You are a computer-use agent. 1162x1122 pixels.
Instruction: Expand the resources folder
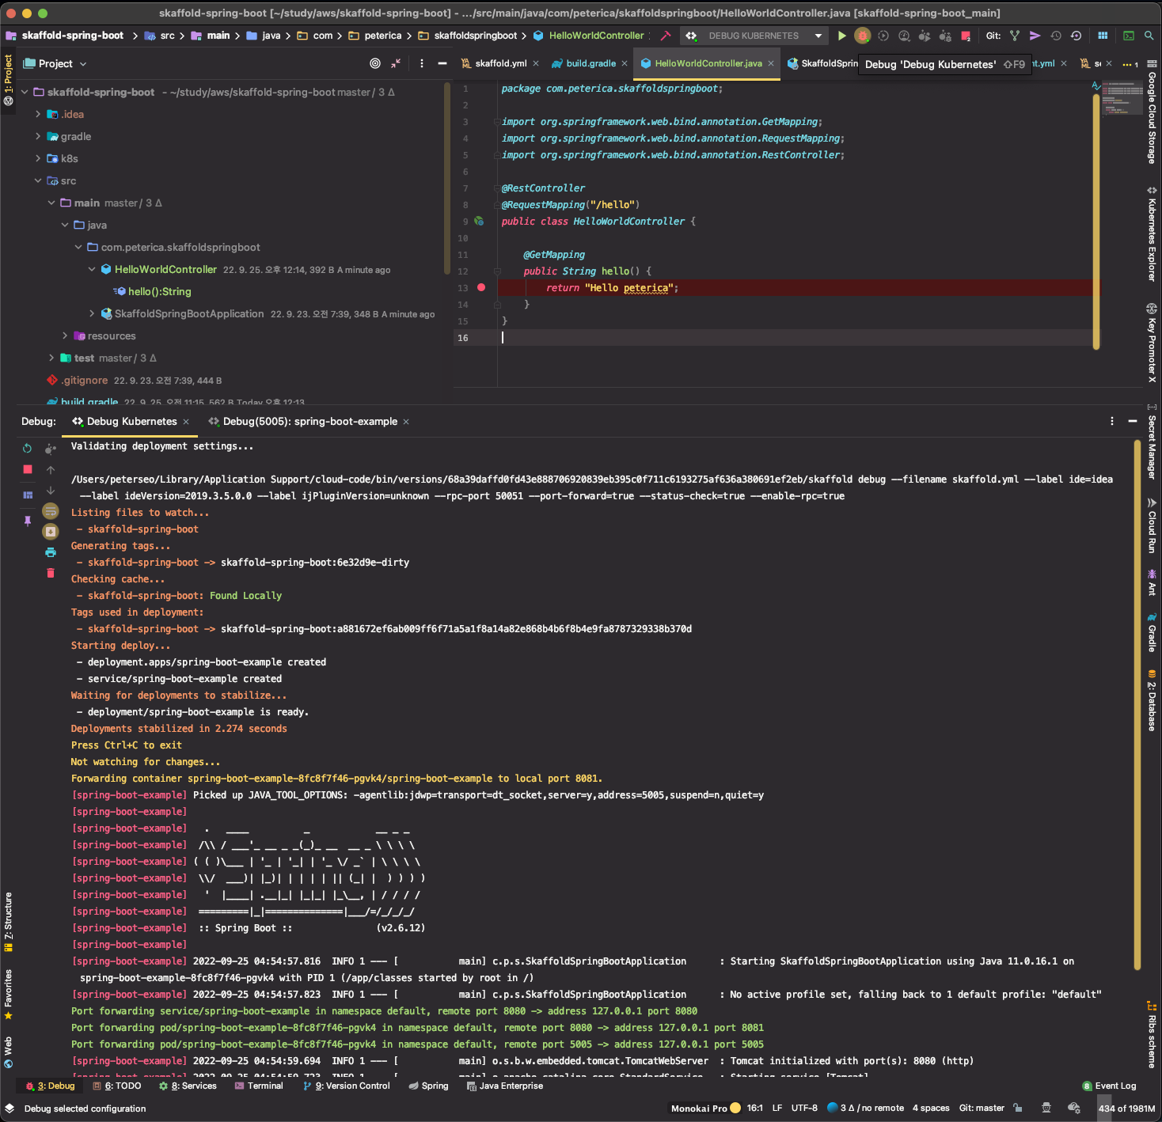click(65, 336)
